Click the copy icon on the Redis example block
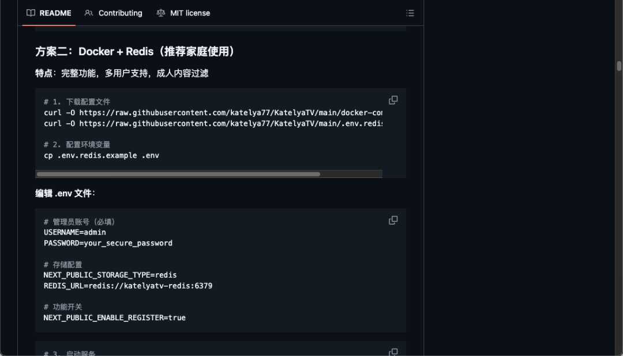 point(393,220)
